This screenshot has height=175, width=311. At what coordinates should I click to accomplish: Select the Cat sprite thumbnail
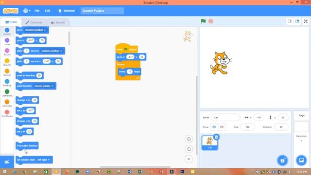(209, 142)
